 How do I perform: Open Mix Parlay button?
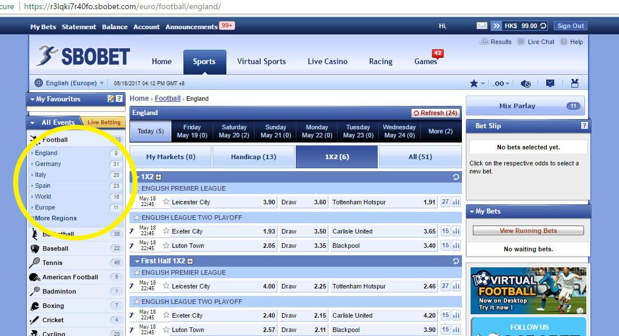[x=525, y=106]
